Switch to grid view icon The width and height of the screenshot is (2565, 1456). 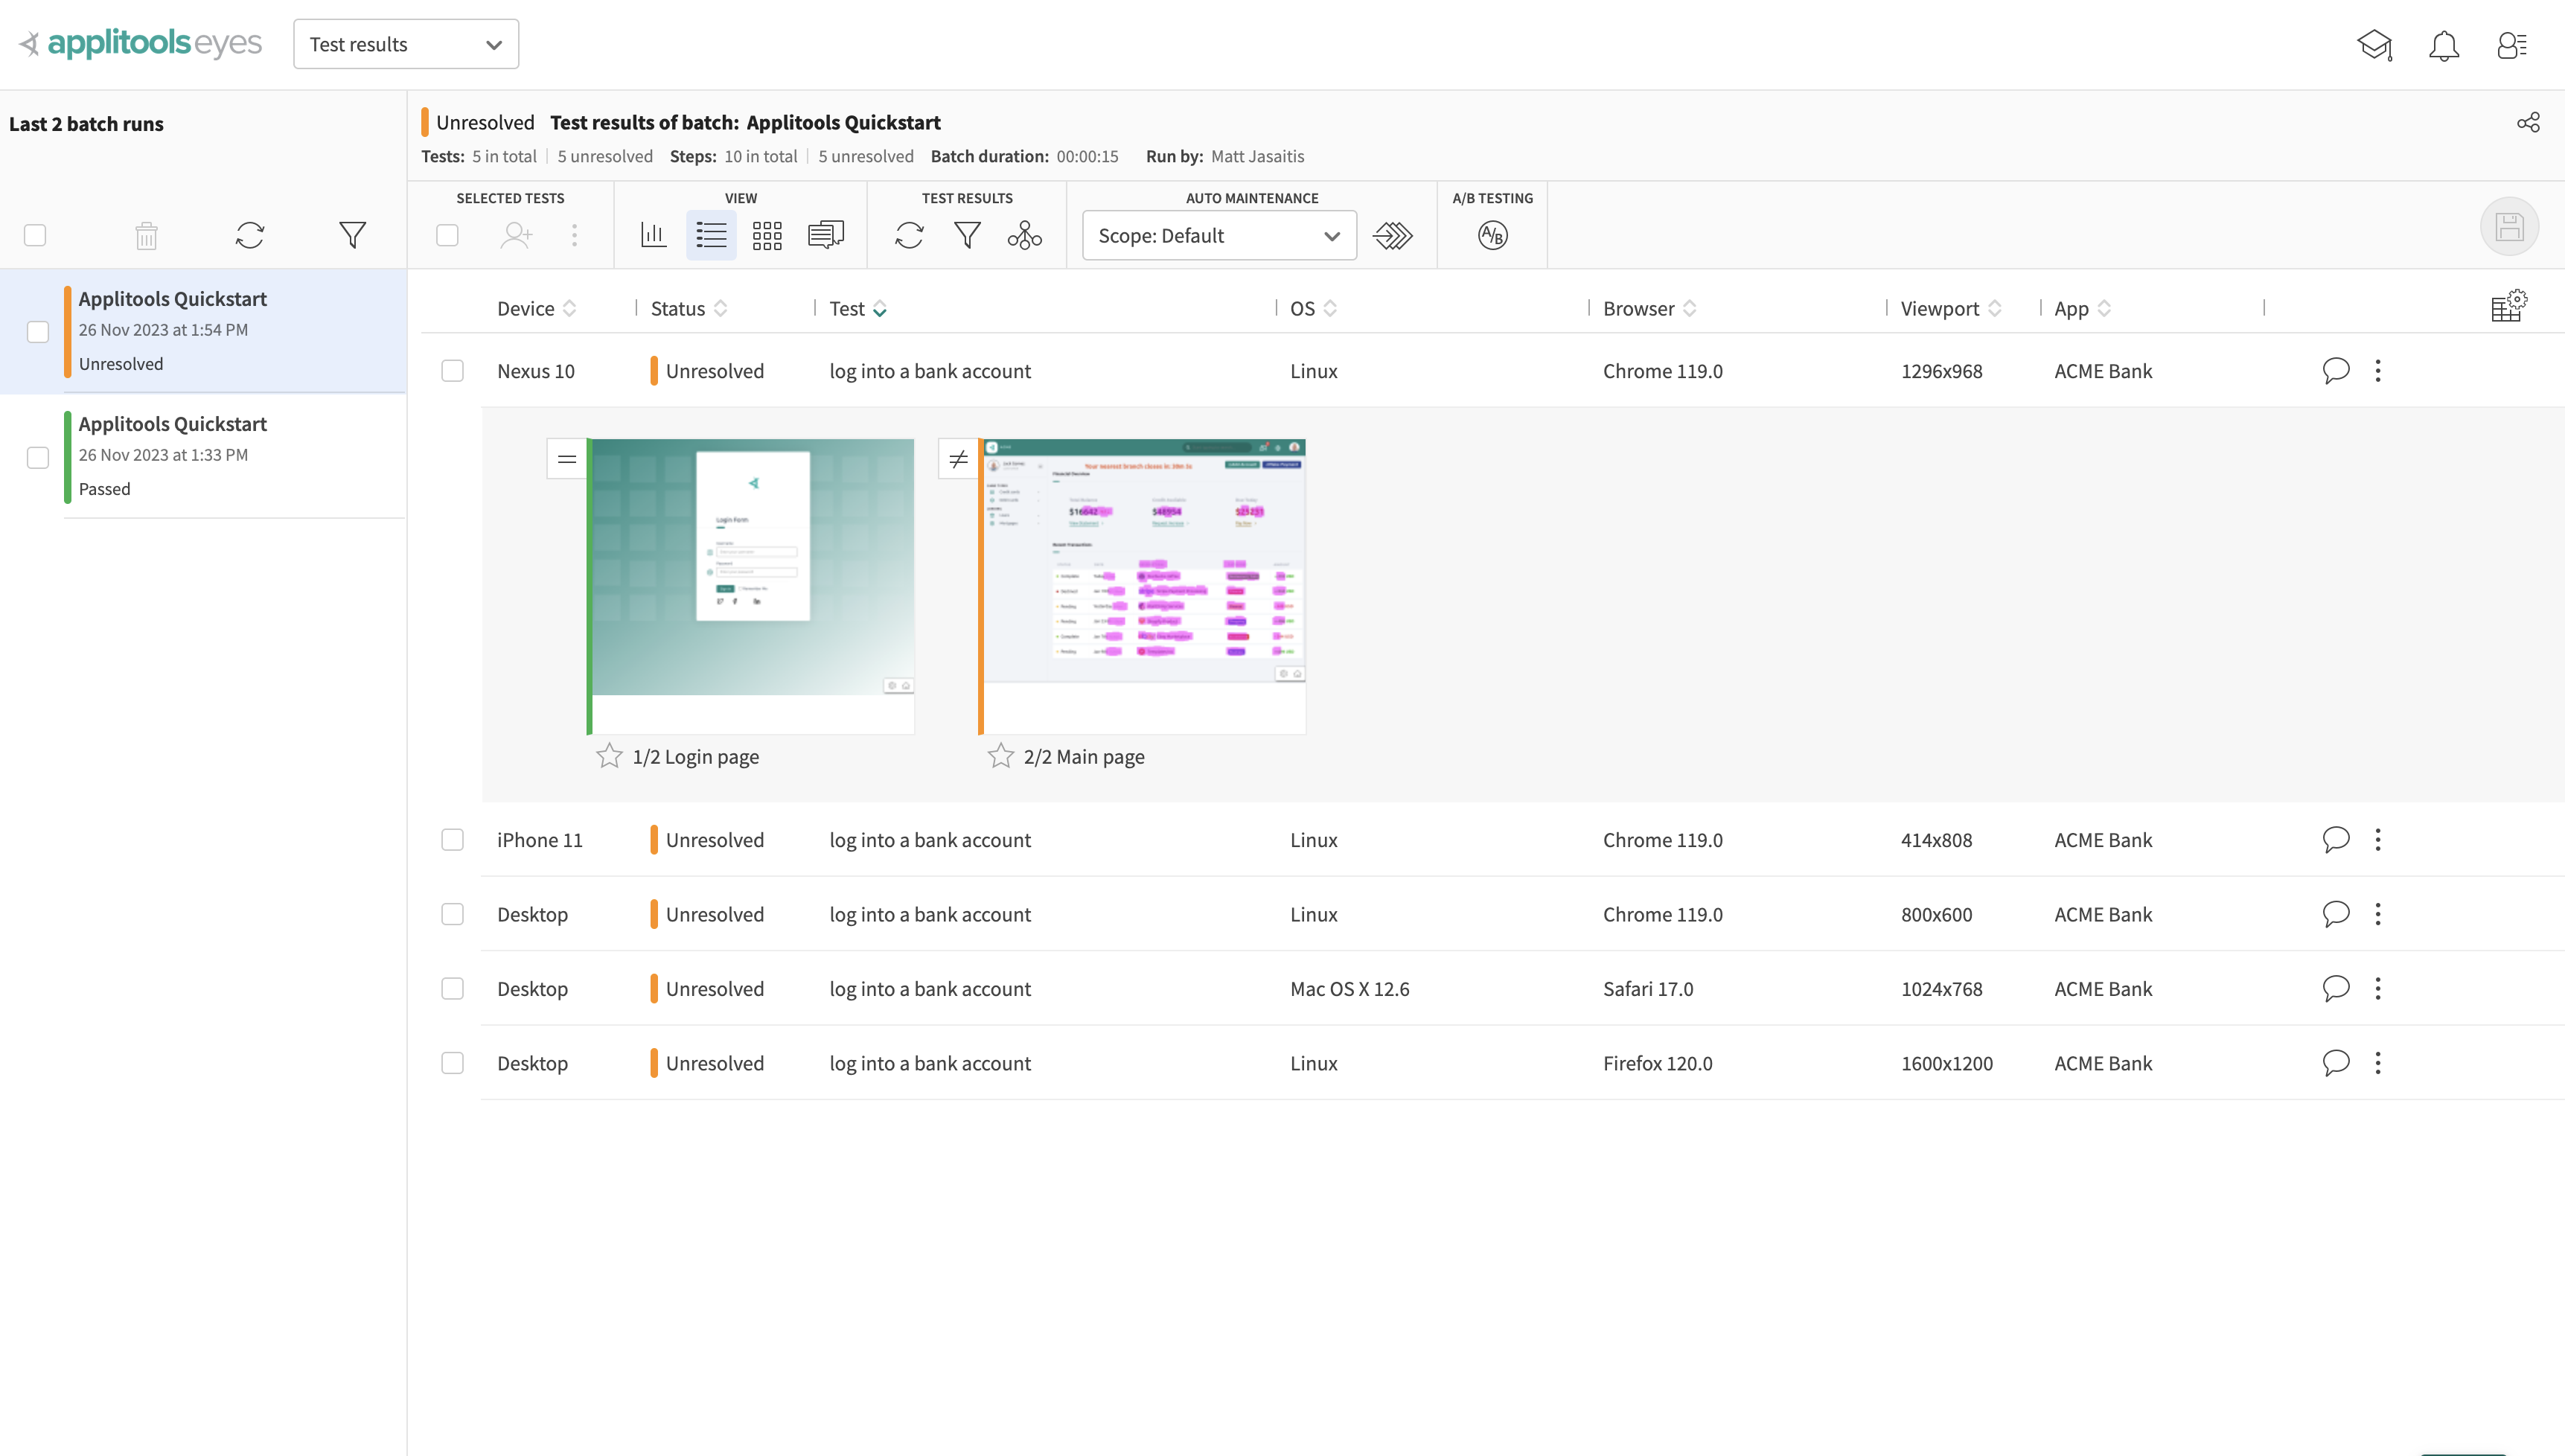[767, 236]
